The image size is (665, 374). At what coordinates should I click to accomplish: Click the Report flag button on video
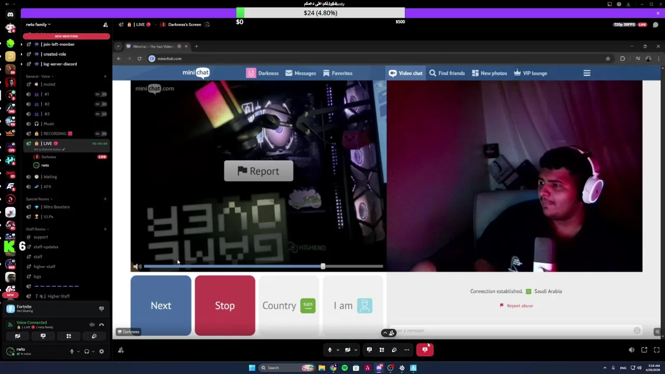tap(259, 171)
